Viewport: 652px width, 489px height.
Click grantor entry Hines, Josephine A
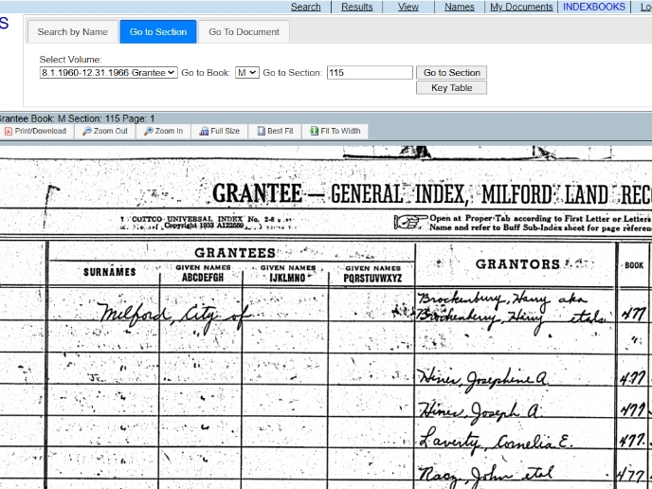[482, 378]
